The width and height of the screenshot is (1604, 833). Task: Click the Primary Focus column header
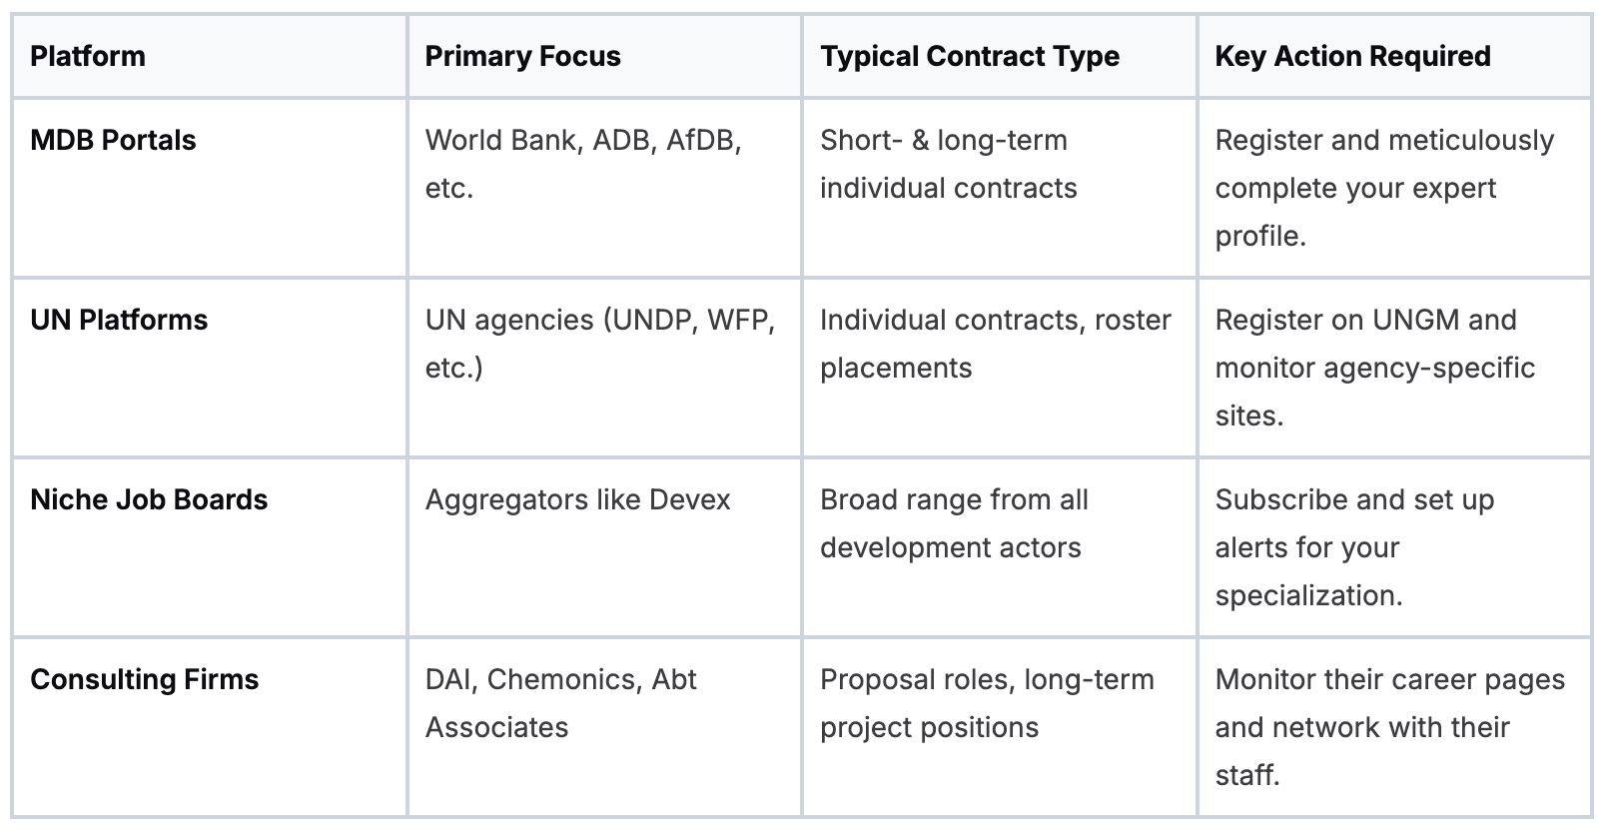(522, 57)
